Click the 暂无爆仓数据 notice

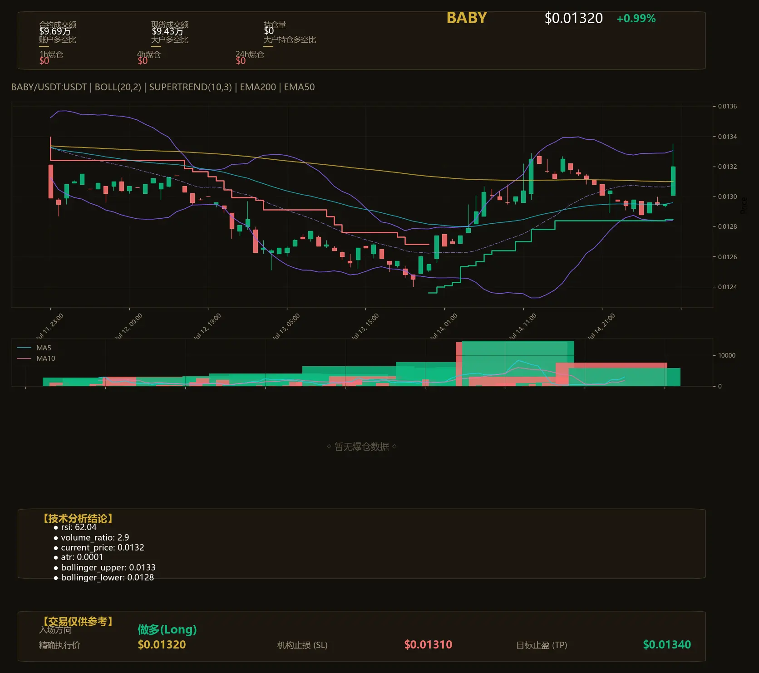click(361, 447)
